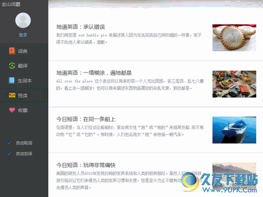Screen dimensions: 263x197
Task: Toggle the 自动取词 checkmark
Action: tap(9, 143)
